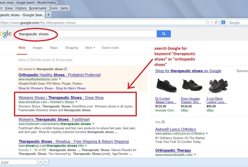248x167 pixels.
Task: Expand the dropdown arrow beside www.aetrex.com/Lyncos-Orthotics
Action: tap(206, 134)
